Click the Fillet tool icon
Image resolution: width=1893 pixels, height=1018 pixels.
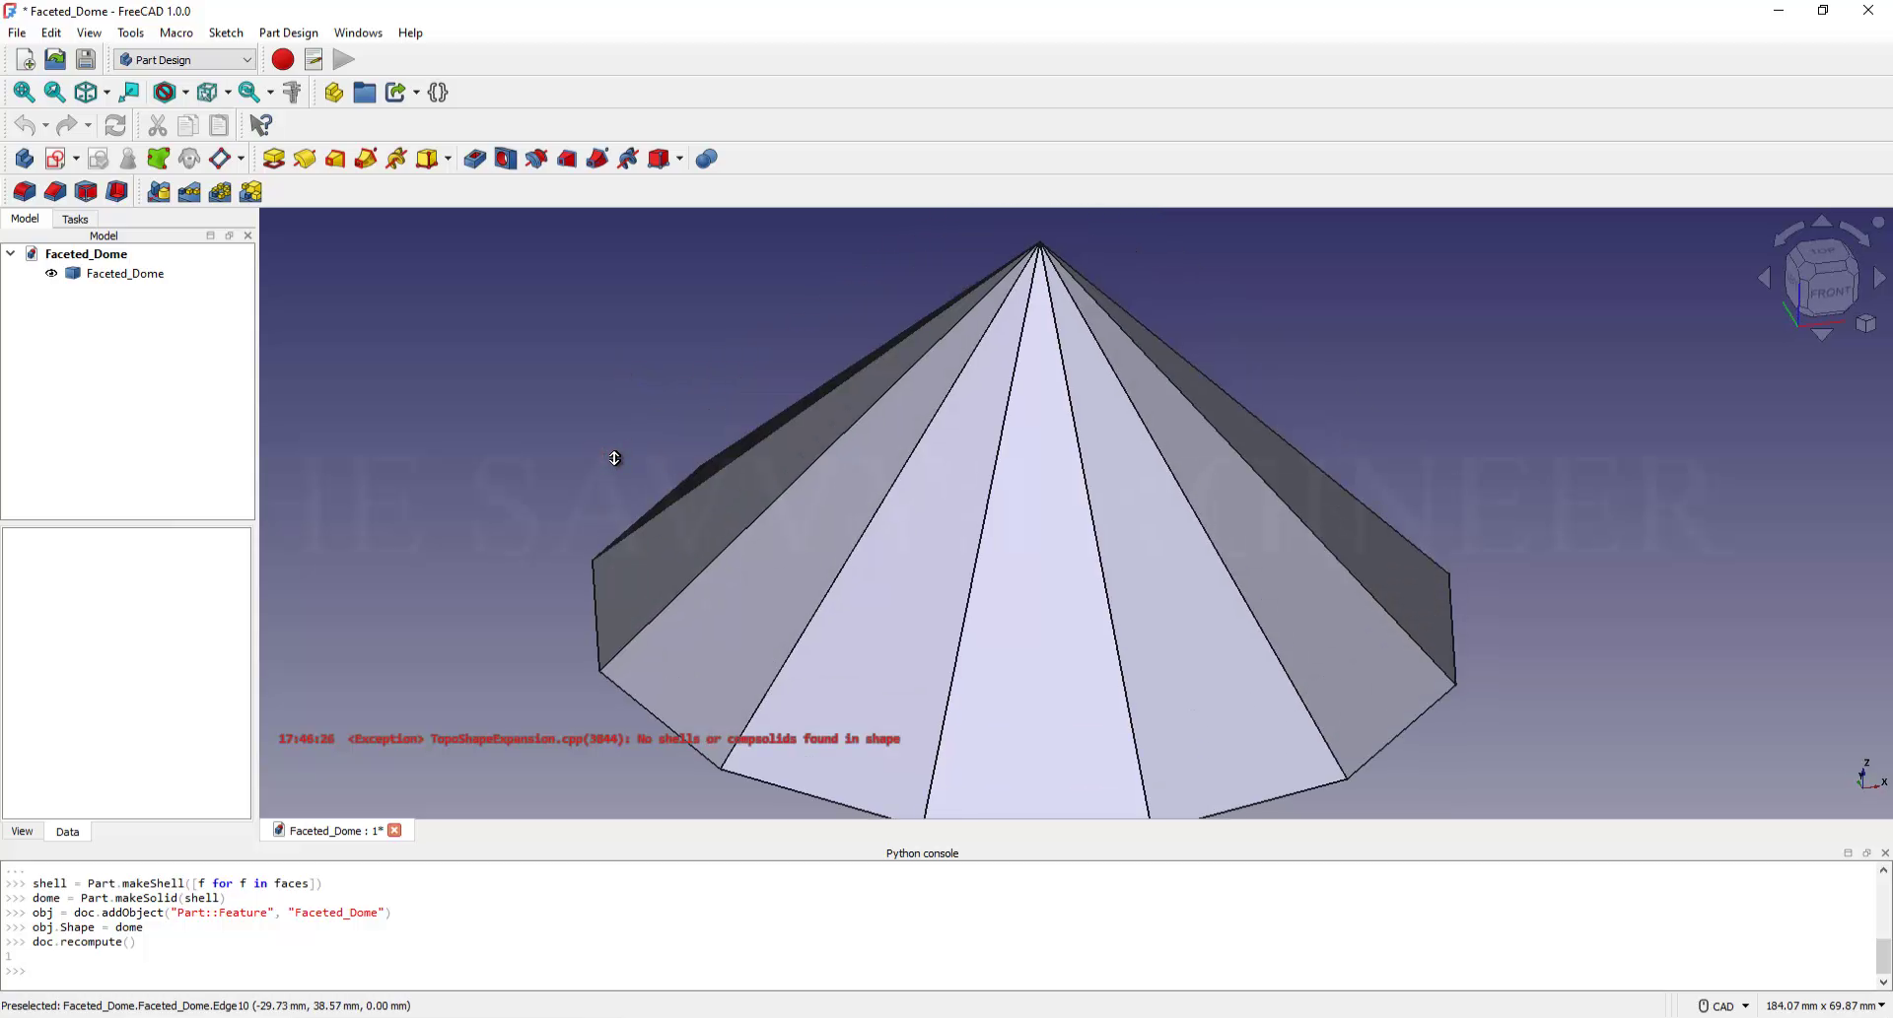tap(24, 192)
